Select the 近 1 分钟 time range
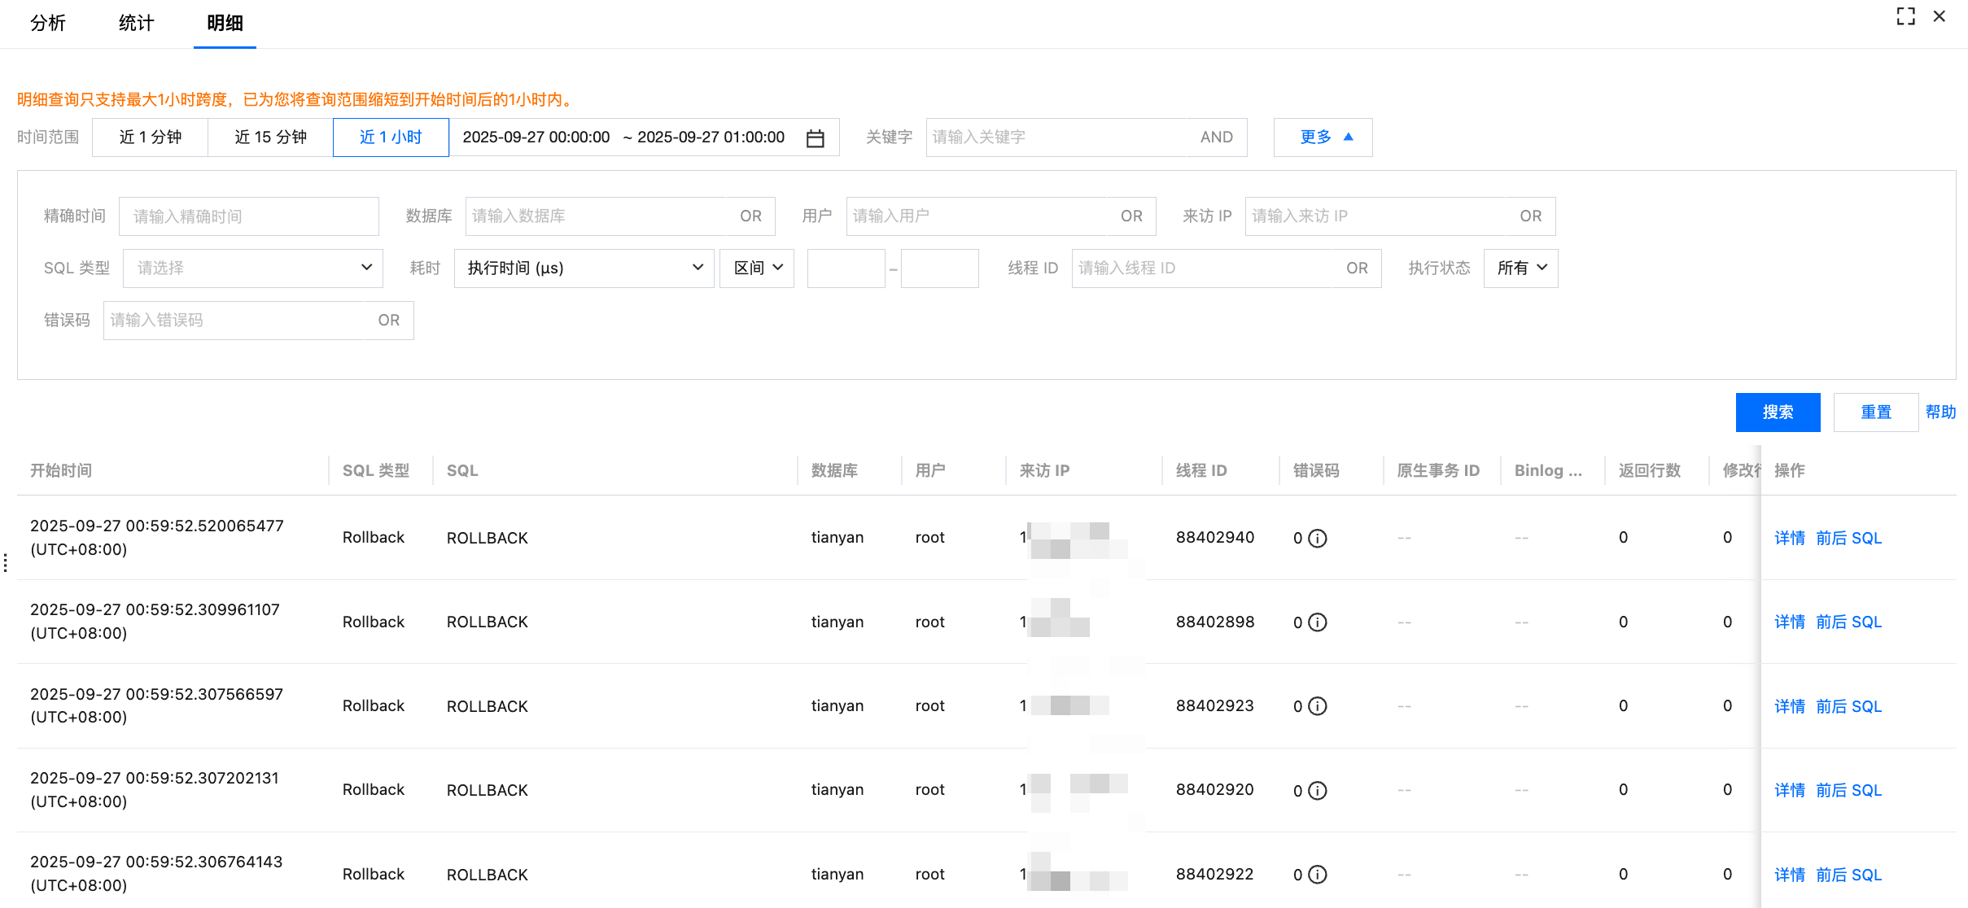The image size is (1968, 908). tap(150, 138)
